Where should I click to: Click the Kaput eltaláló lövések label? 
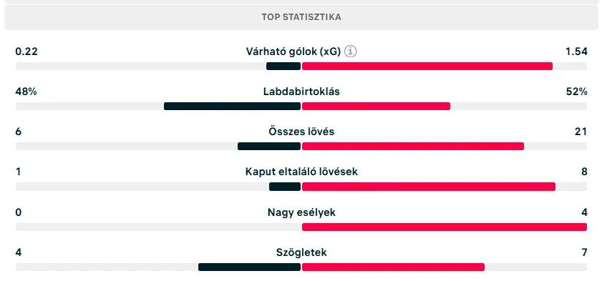pos(301,172)
